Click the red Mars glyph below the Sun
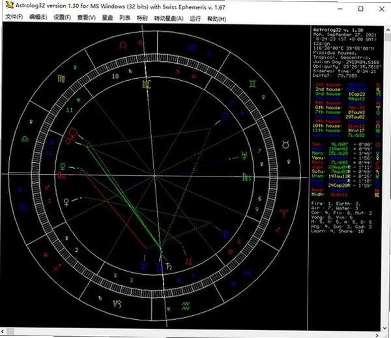391x338 pixels. tap(69, 140)
